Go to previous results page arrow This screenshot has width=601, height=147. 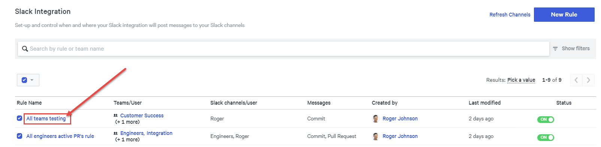tap(576, 80)
